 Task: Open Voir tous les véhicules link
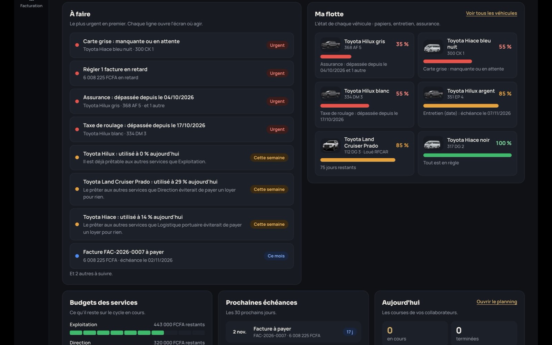[x=491, y=13]
